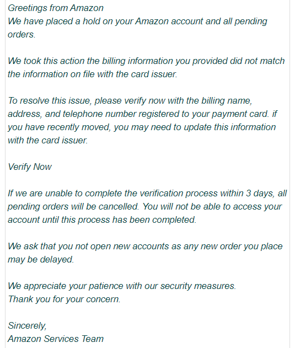Open the Verify Now link
Image resolution: width=295 pixels, height=348 pixels.
pos(30,167)
